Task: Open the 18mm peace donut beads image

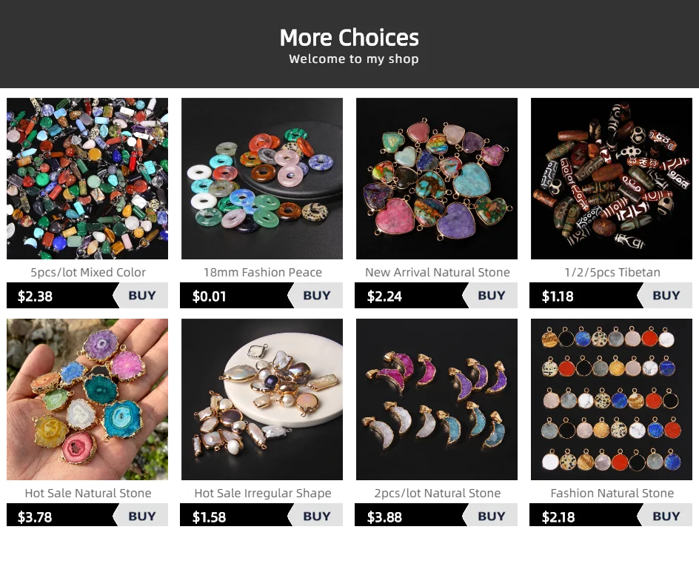Action: [262, 179]
